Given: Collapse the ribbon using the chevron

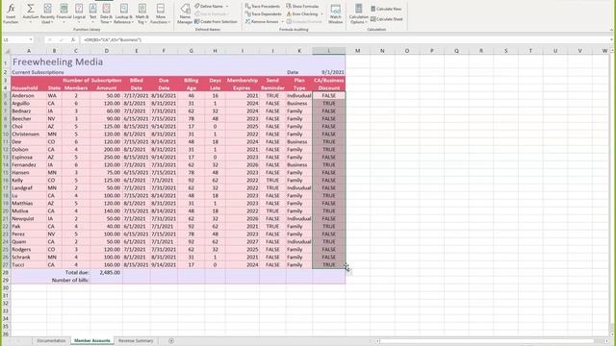Looking at the screenshot, I should pyautogui.click(x=611, y=30).
